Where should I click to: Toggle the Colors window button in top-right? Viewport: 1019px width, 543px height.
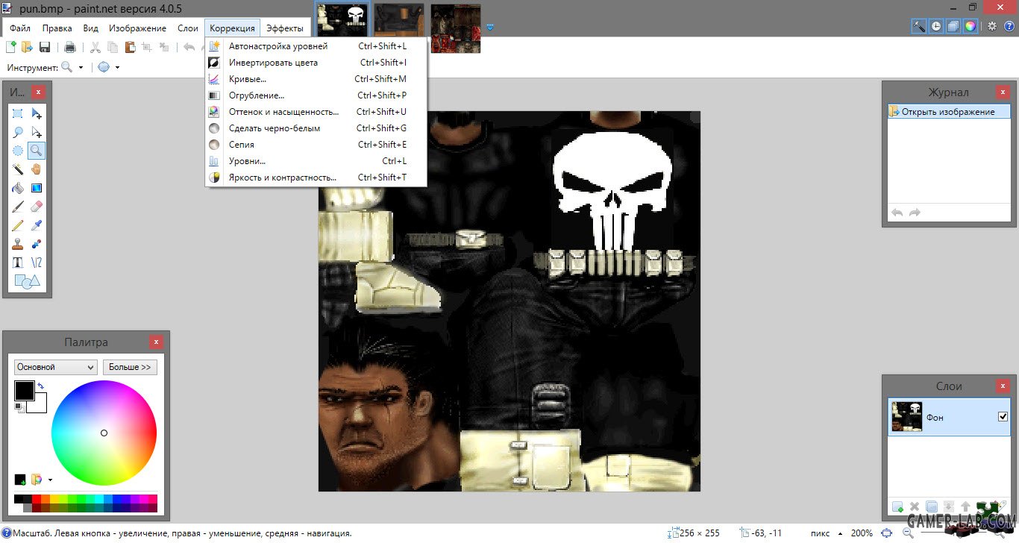point(970,26)
